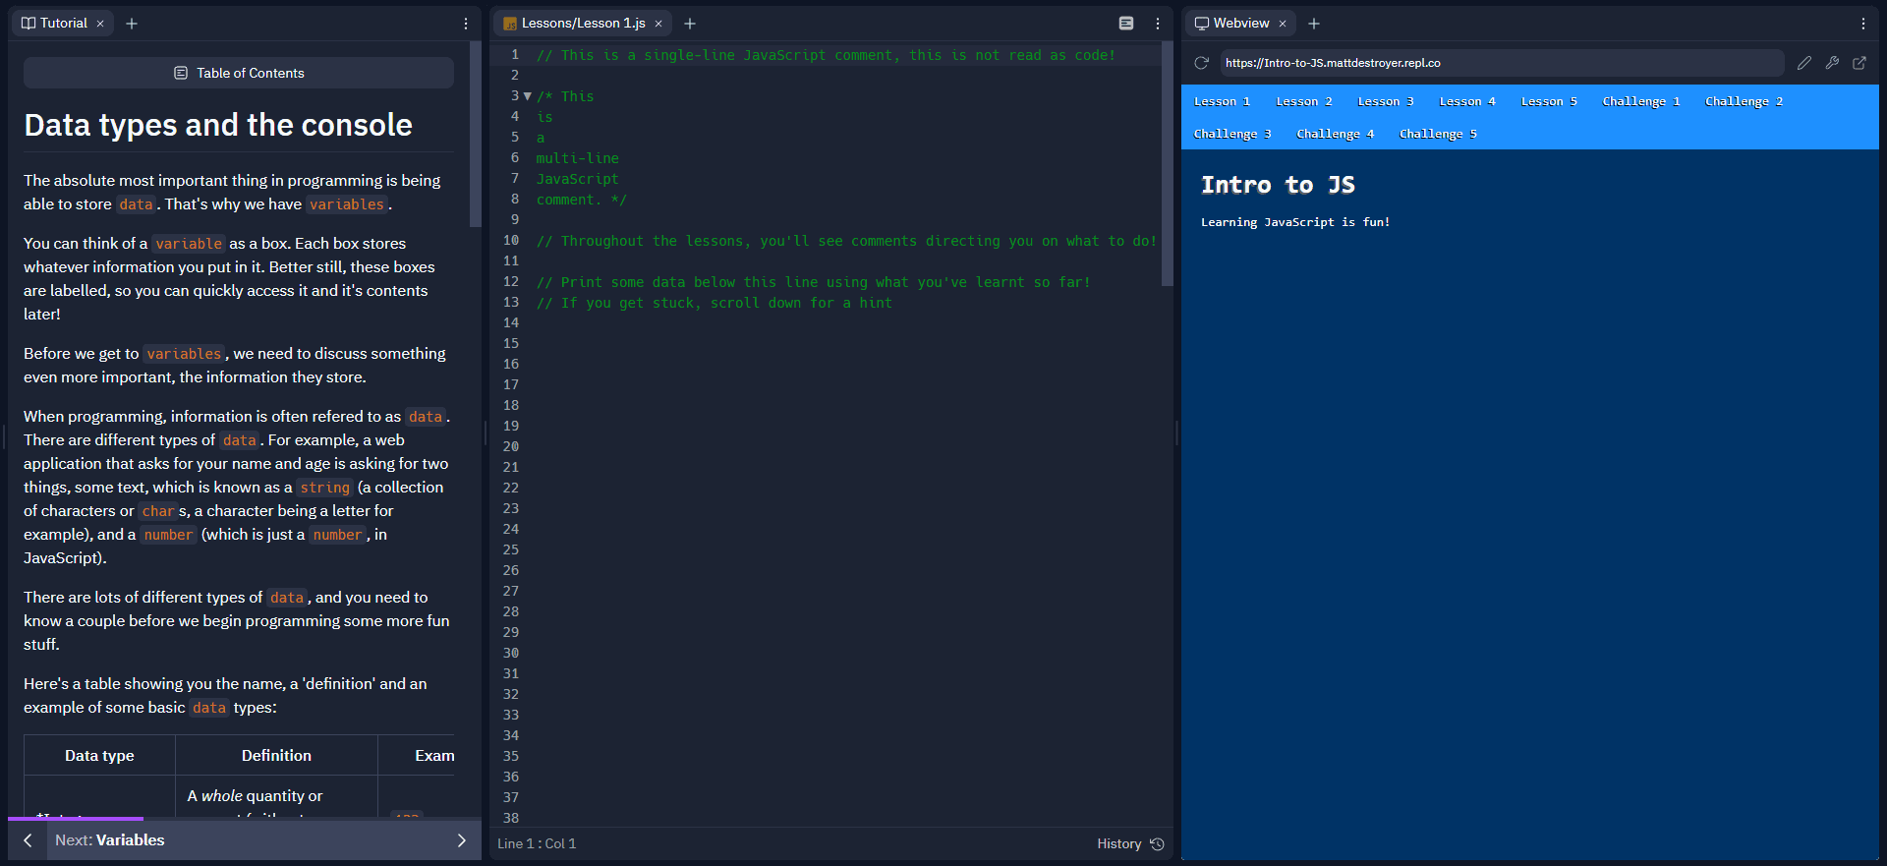Click the editor pane layout icon

[x=1126, y=24]
